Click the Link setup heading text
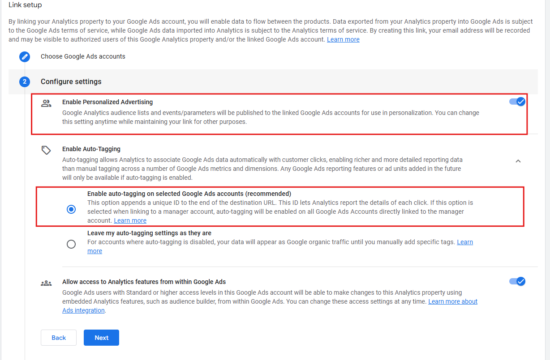The width and height of the screenshot is (550, 360). [25, 5]
